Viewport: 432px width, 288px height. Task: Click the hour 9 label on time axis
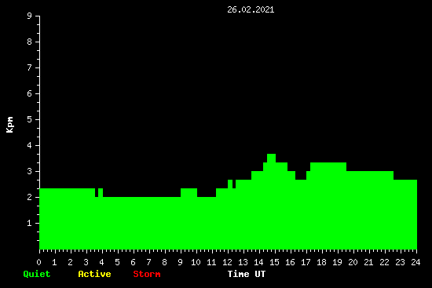tap(180, 262)
